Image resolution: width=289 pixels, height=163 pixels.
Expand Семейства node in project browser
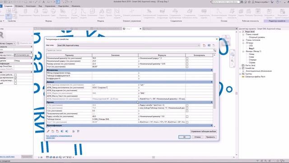240,68
